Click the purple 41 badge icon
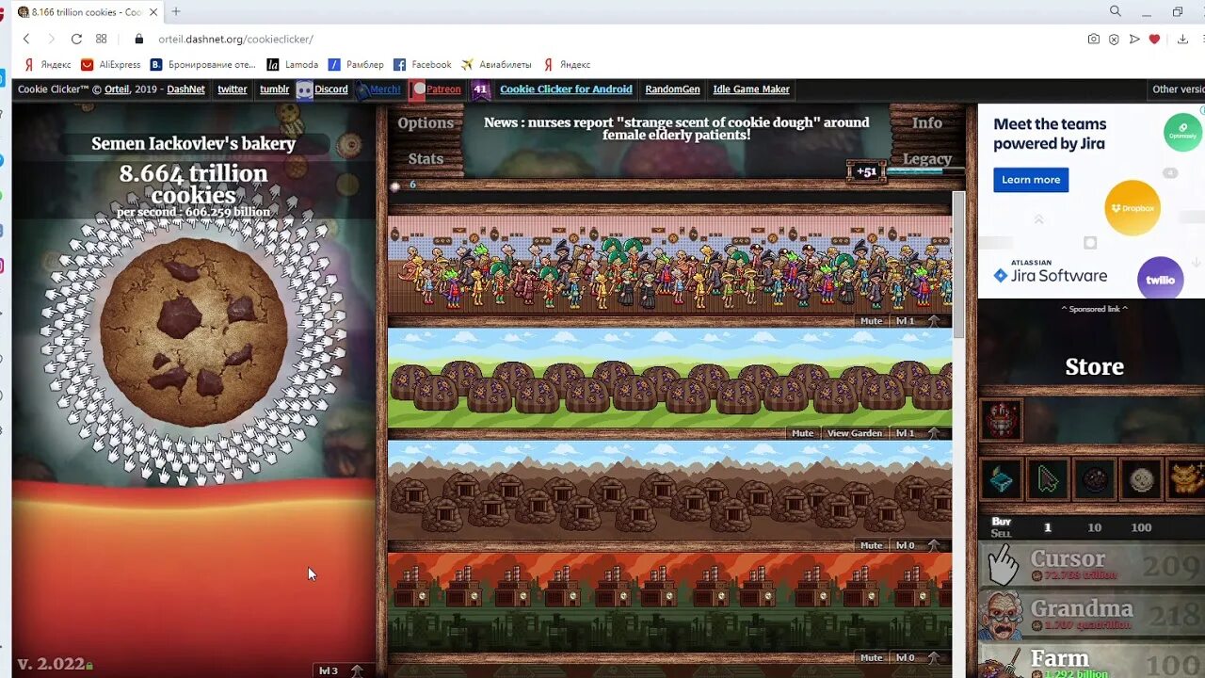 tap(481, 90)
